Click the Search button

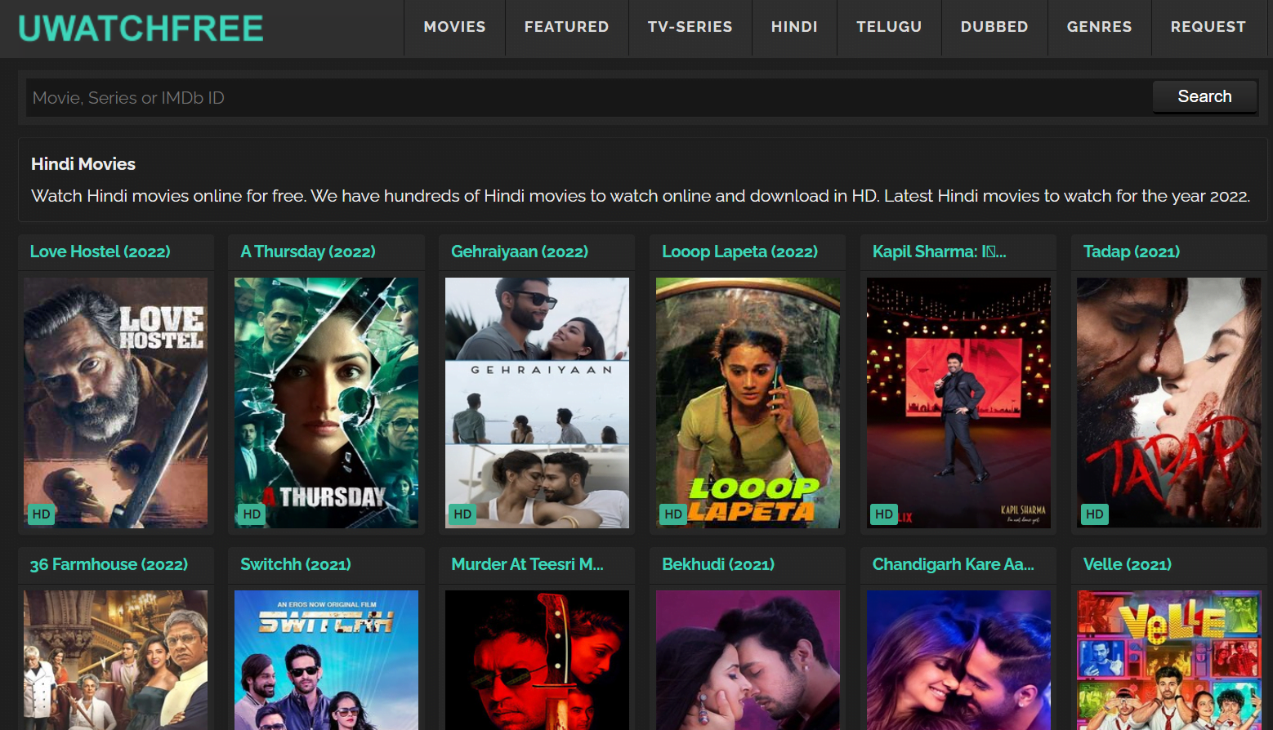click(x=1204, y=96)
